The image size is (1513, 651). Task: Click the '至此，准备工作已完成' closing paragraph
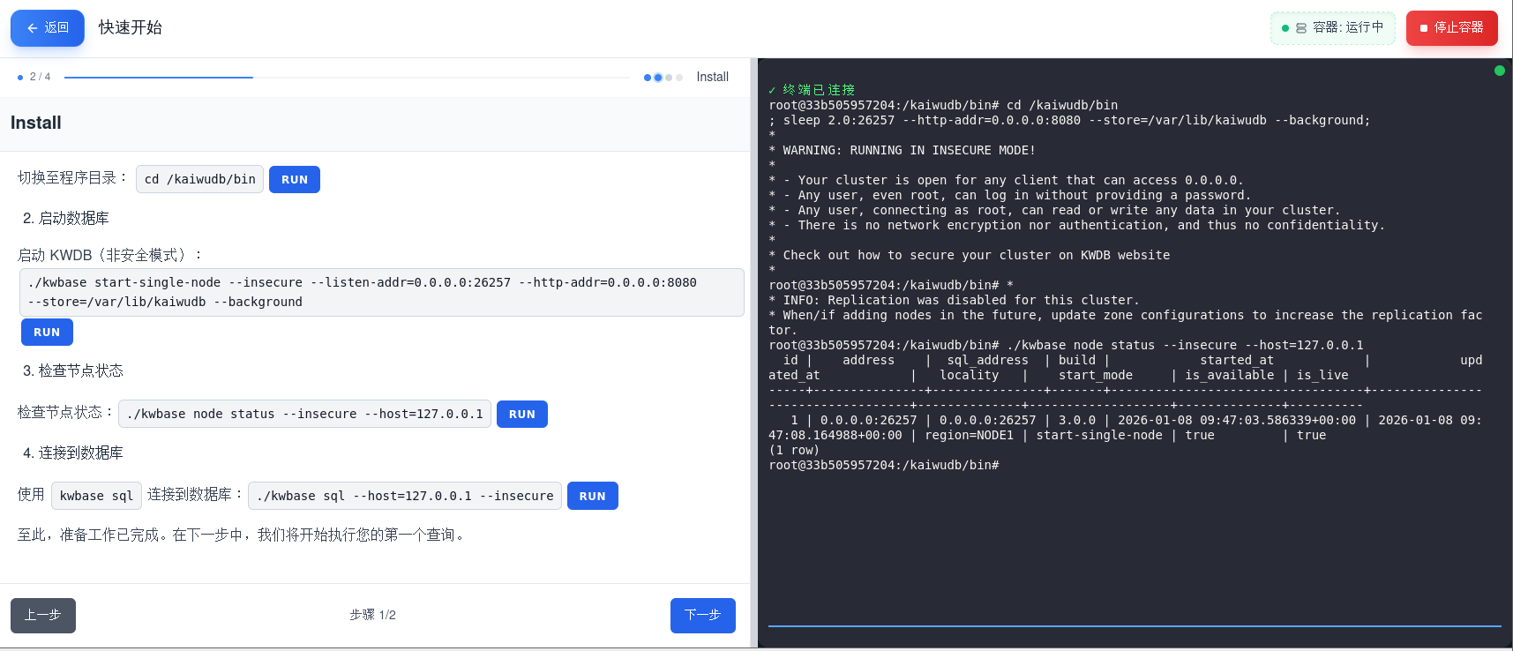(243, 535)
